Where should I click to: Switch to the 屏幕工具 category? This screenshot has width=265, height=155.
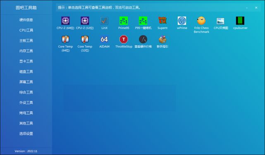(26, 82)
